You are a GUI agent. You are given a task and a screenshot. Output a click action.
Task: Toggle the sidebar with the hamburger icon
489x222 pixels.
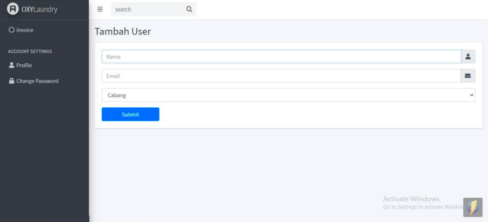point(100,9)
